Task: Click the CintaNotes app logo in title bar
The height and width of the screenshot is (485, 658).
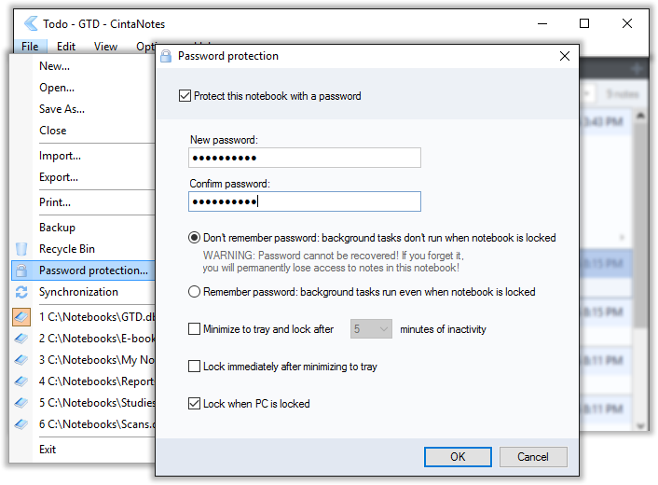Action: coord(31,23)
